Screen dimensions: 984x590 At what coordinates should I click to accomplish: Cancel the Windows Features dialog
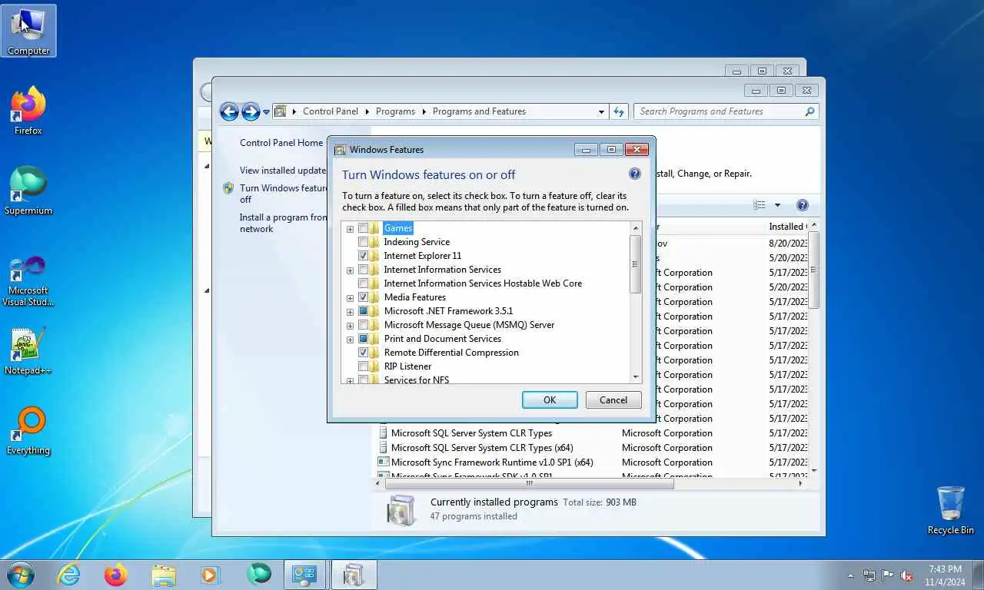click(613, 399)
